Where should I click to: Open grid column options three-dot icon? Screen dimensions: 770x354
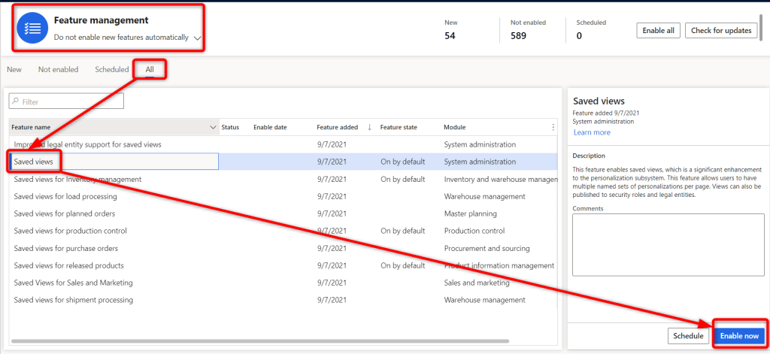coord(553,127)
